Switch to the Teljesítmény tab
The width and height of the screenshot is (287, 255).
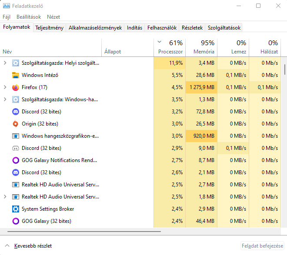(x=50, y=28)
